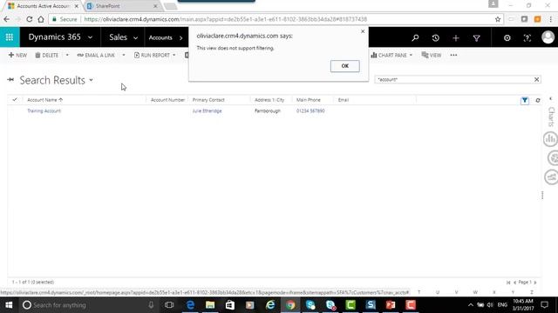The height and width of the screenshot is (313, 558).
Task: Toggle the grid filter funnel icon
Action: pos(525,101)
